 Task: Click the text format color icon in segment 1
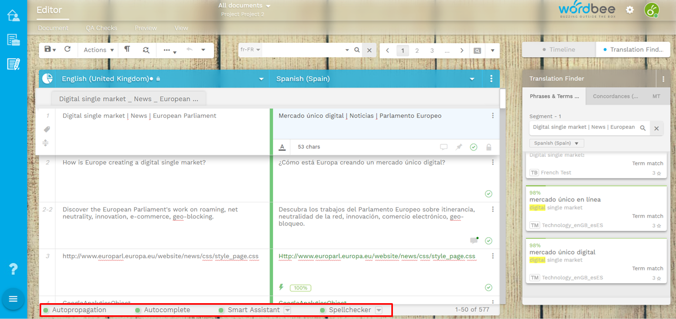(x=282, y=147)
